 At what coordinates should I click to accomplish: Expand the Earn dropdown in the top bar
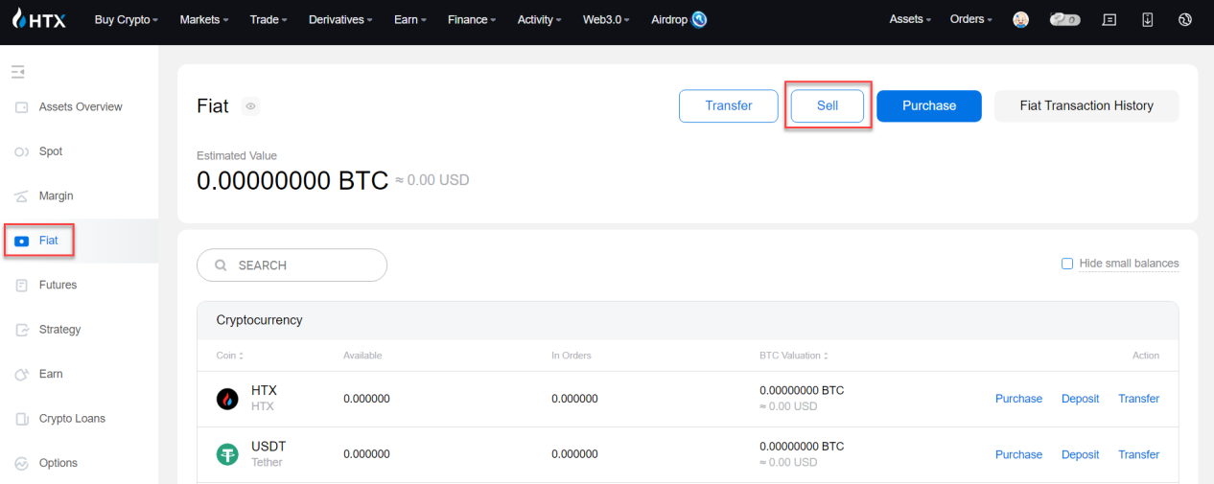tap(410, 19)
